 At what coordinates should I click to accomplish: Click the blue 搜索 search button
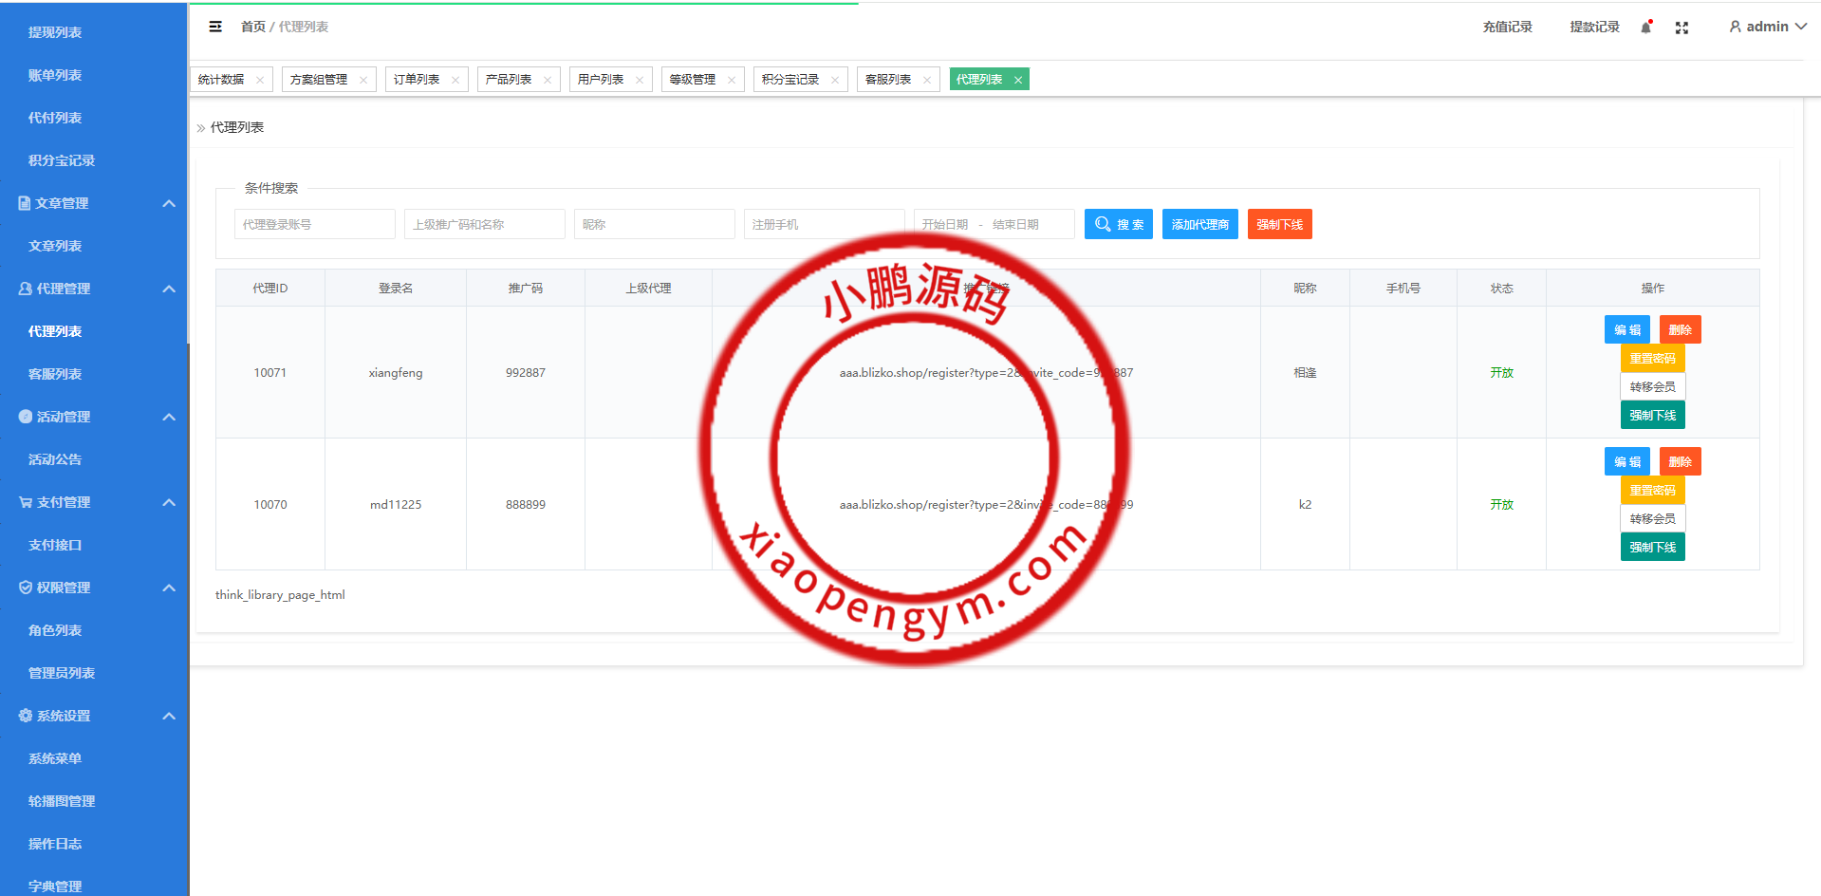click(x=1118, y=224)
